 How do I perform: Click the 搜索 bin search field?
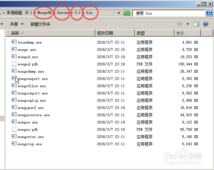[x=169, y=13]
